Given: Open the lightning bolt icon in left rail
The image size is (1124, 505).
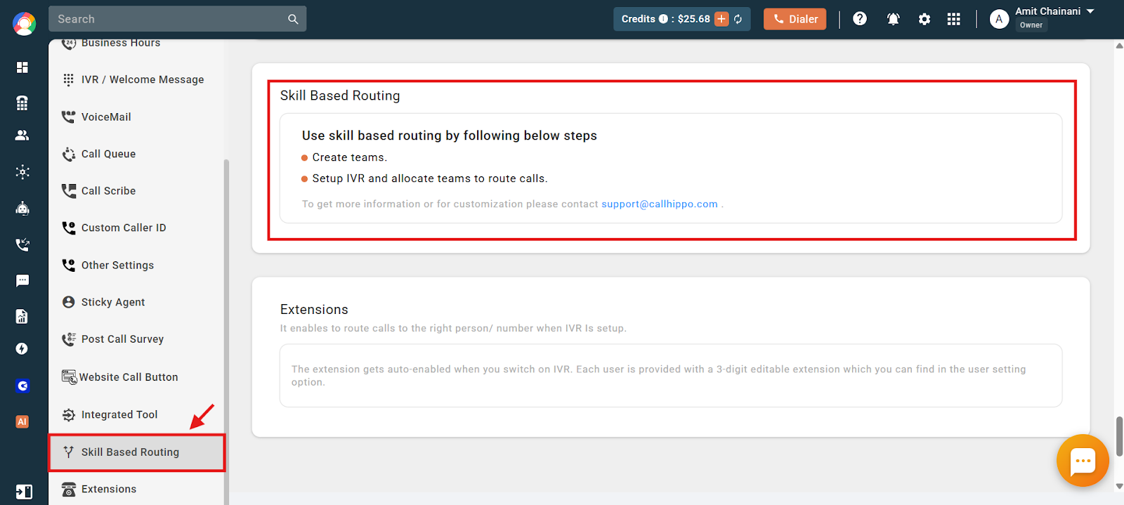Looking at the screenshot, I should tap(22, 349).
